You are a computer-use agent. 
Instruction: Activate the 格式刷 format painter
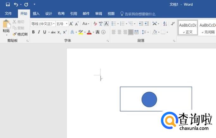tap(20, 34)
